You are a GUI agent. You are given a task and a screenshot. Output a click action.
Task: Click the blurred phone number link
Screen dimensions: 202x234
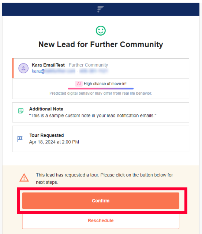(93, 71)
